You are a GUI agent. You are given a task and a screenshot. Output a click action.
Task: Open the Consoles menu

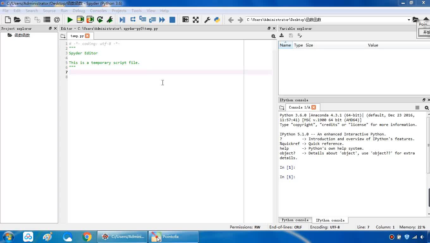[98, 10]
